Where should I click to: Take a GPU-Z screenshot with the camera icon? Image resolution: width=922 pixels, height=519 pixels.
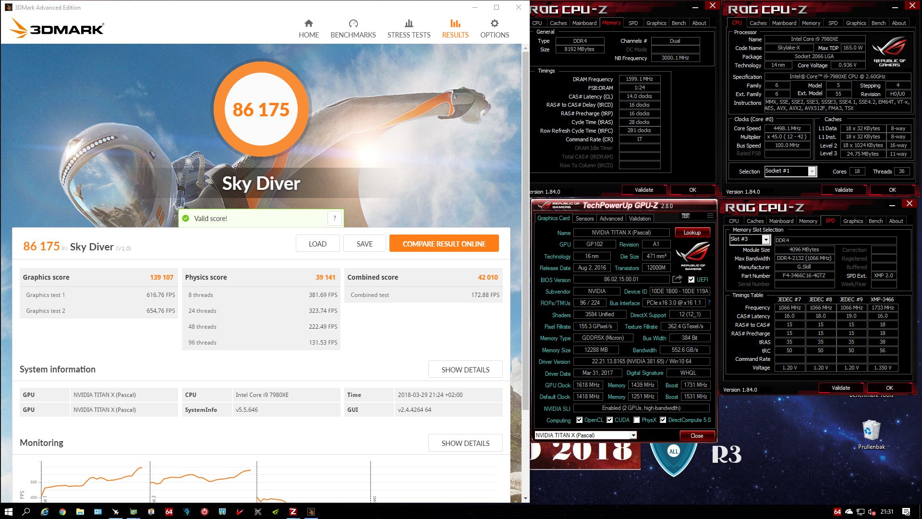686,216
